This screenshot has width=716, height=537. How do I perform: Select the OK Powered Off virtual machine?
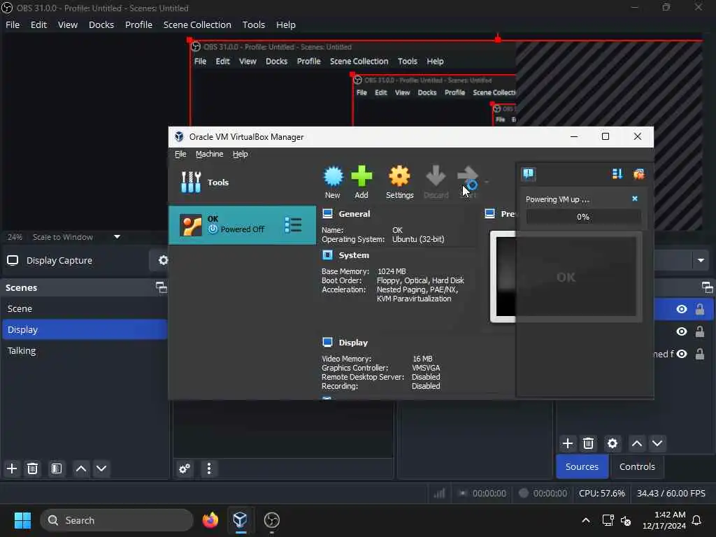coord(242,224)
